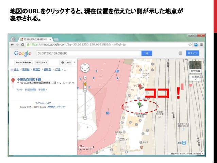The width and height of the screenshot is (217, 163).
Task: Open the 小田急百貨店本館 result title
Action: click(29, 80)
